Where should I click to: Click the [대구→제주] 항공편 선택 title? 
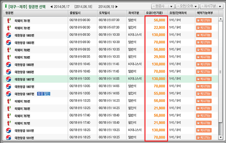click(27, 7)
